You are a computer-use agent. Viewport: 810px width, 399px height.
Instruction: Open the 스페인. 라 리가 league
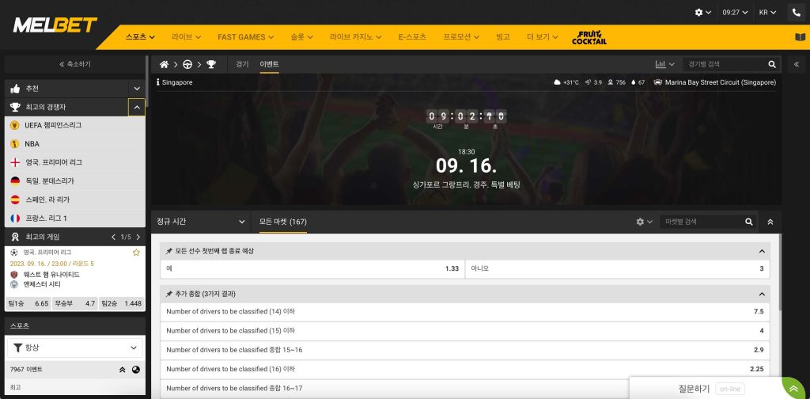75,199
